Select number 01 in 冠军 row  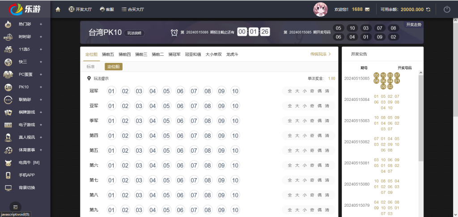[x=111, y=91]
